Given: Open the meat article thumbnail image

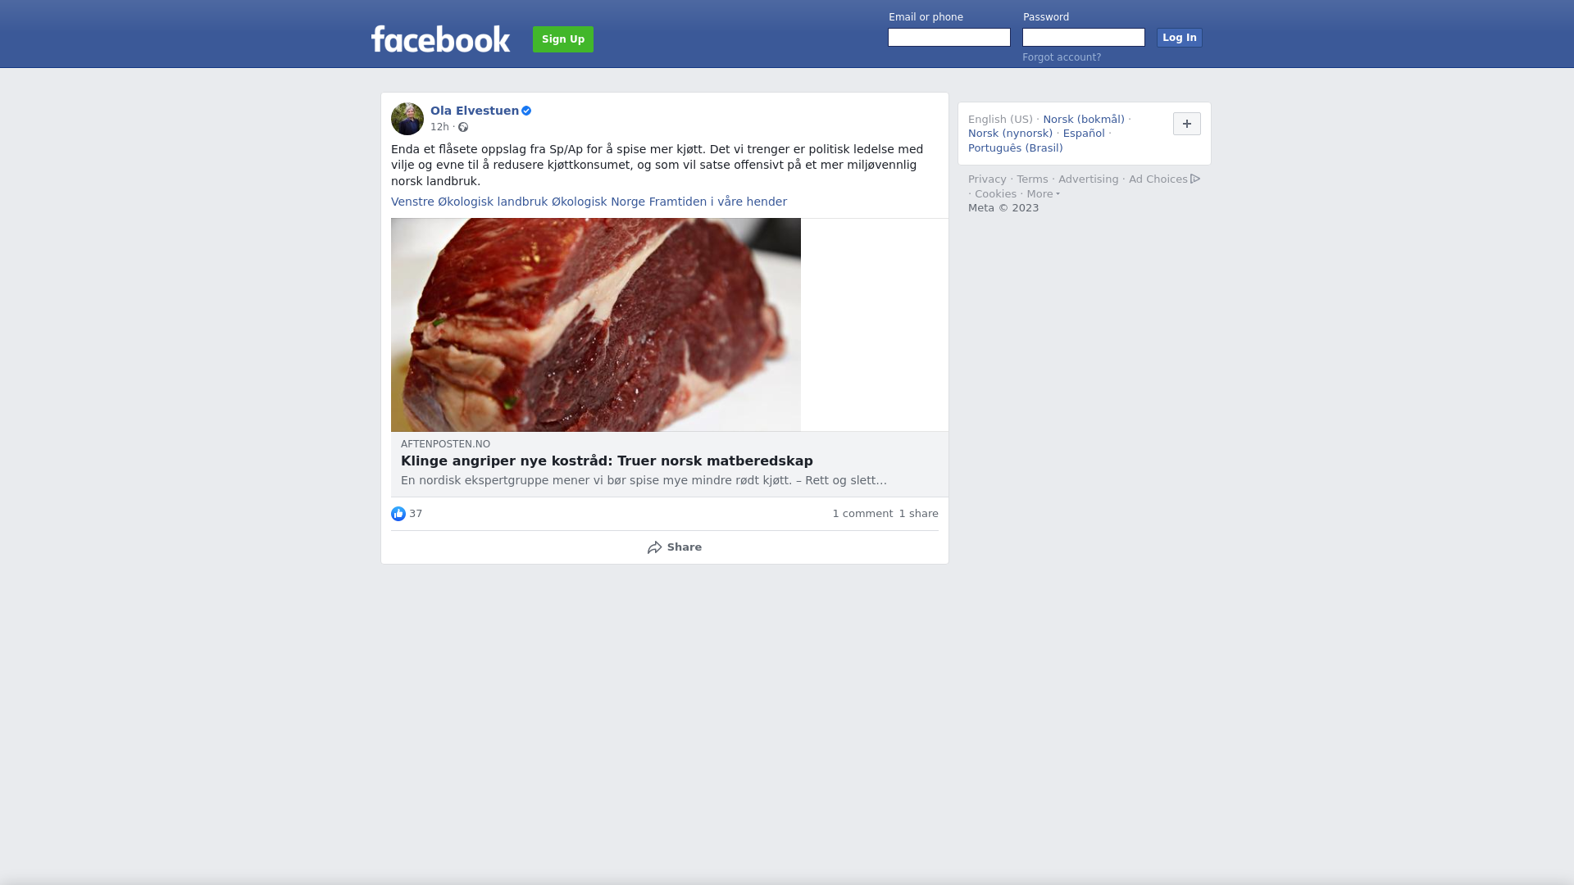Looking at the screenshot, I should (596, 324).
